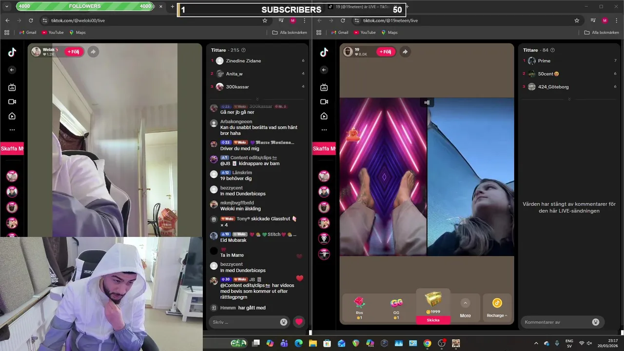Open Google Chrome from the taskbar
Viewport: 624px width, 351px height.
(428, 343)
